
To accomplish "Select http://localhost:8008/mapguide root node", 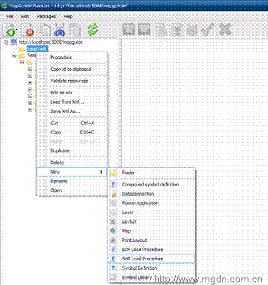I will [x=51, y=42].
